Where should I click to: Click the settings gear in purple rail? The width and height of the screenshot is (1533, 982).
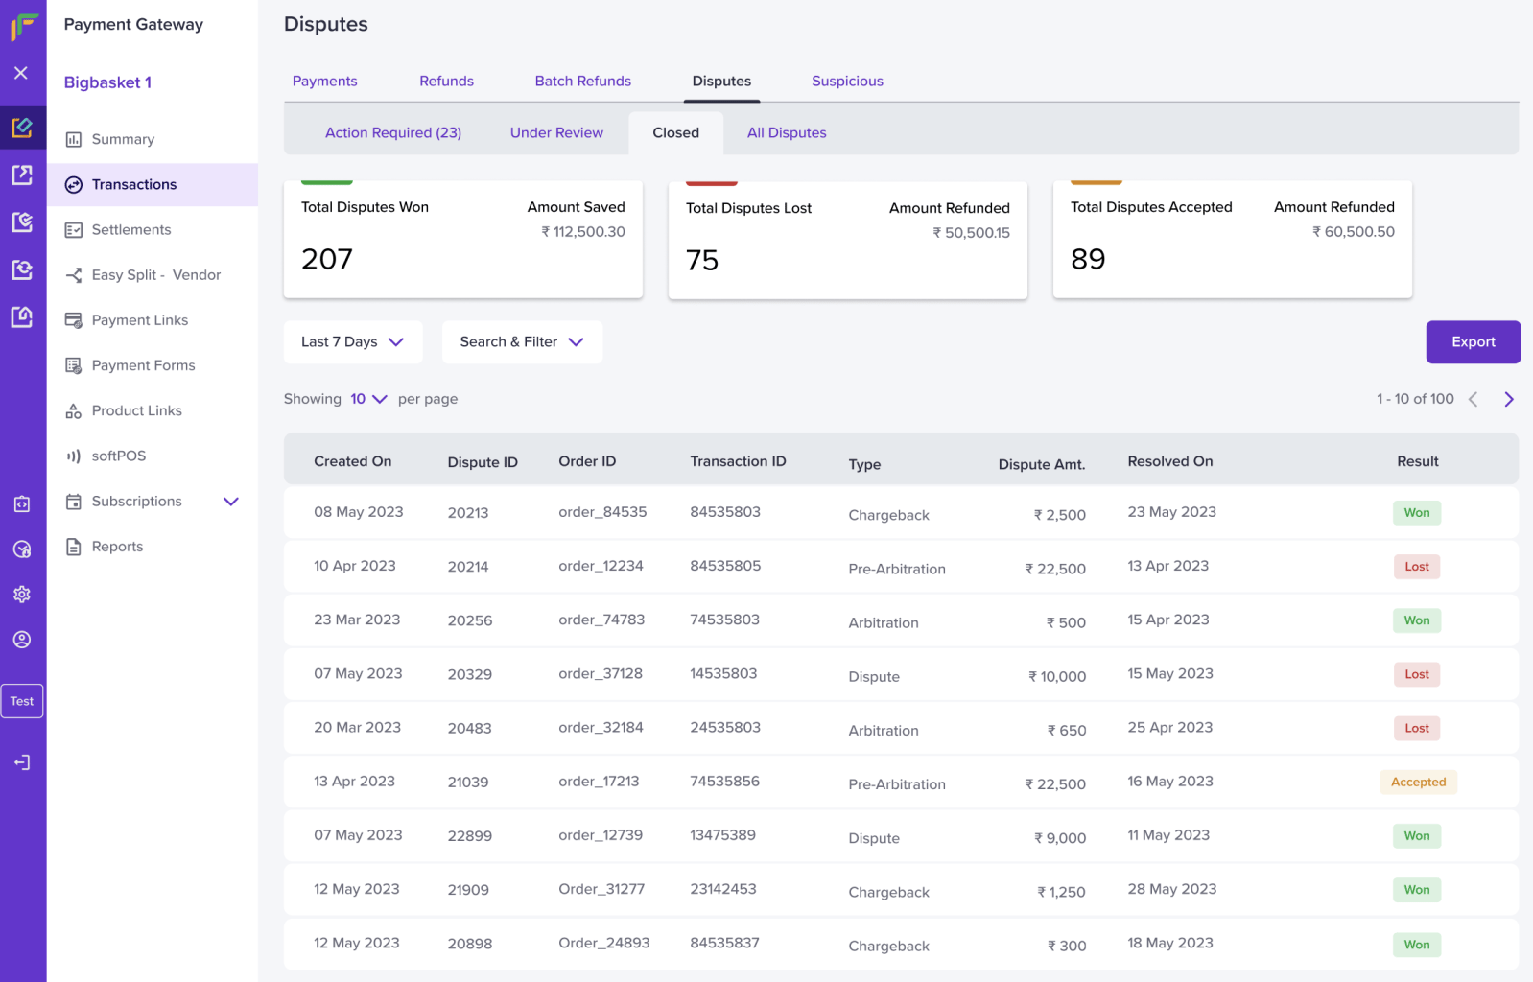[22, 595]
